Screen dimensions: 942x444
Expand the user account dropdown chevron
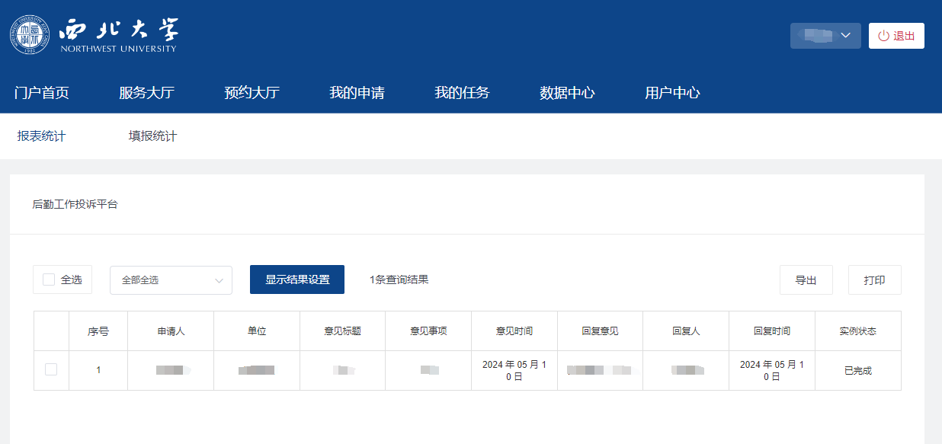pos(844,36)
